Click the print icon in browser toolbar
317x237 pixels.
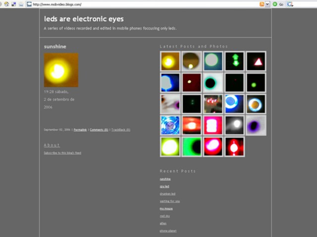(x=21, y=4)
